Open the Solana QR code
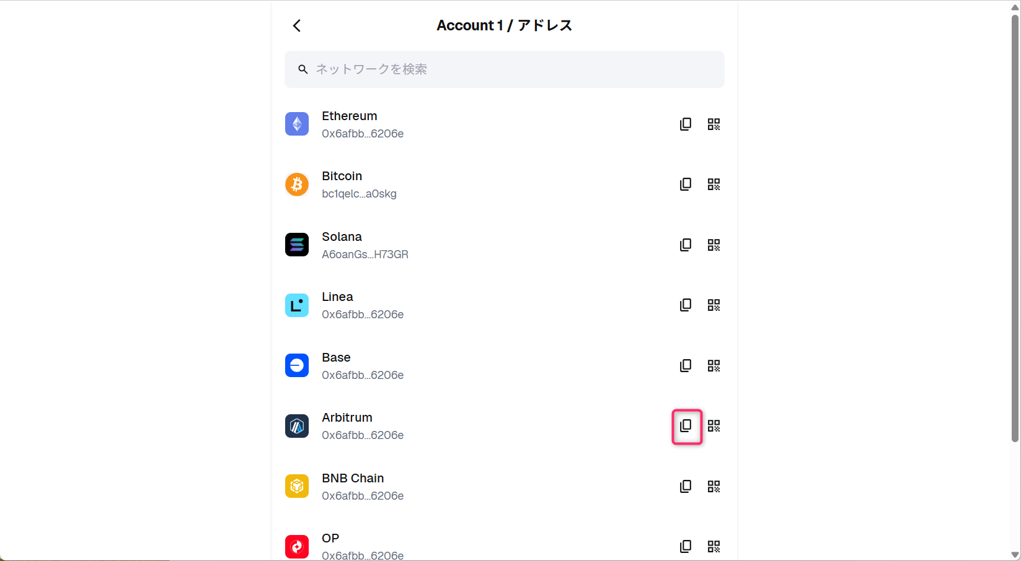This screenshot has height=561, width=1021. (714, 245)
